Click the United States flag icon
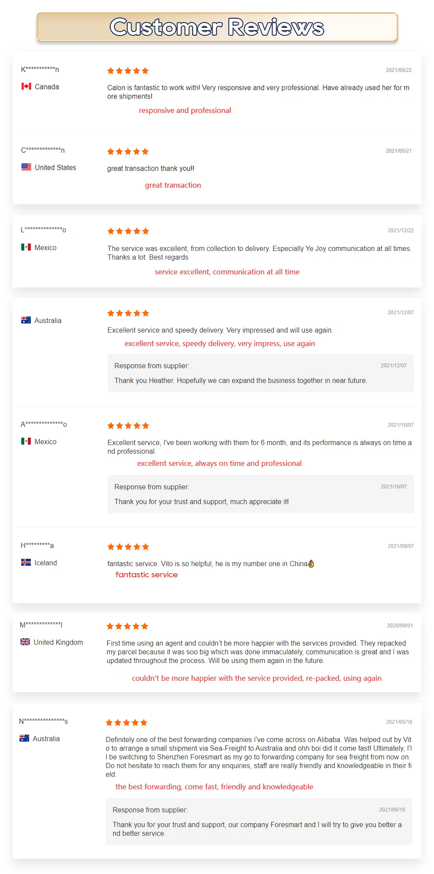This screenshot has width=434, height=874. click(x=26, y=167)
